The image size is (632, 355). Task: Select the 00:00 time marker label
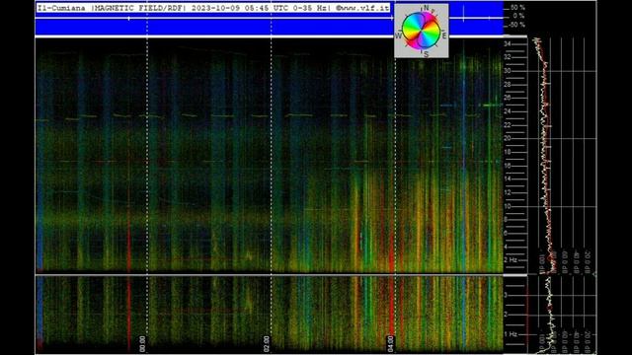(142, 344)
